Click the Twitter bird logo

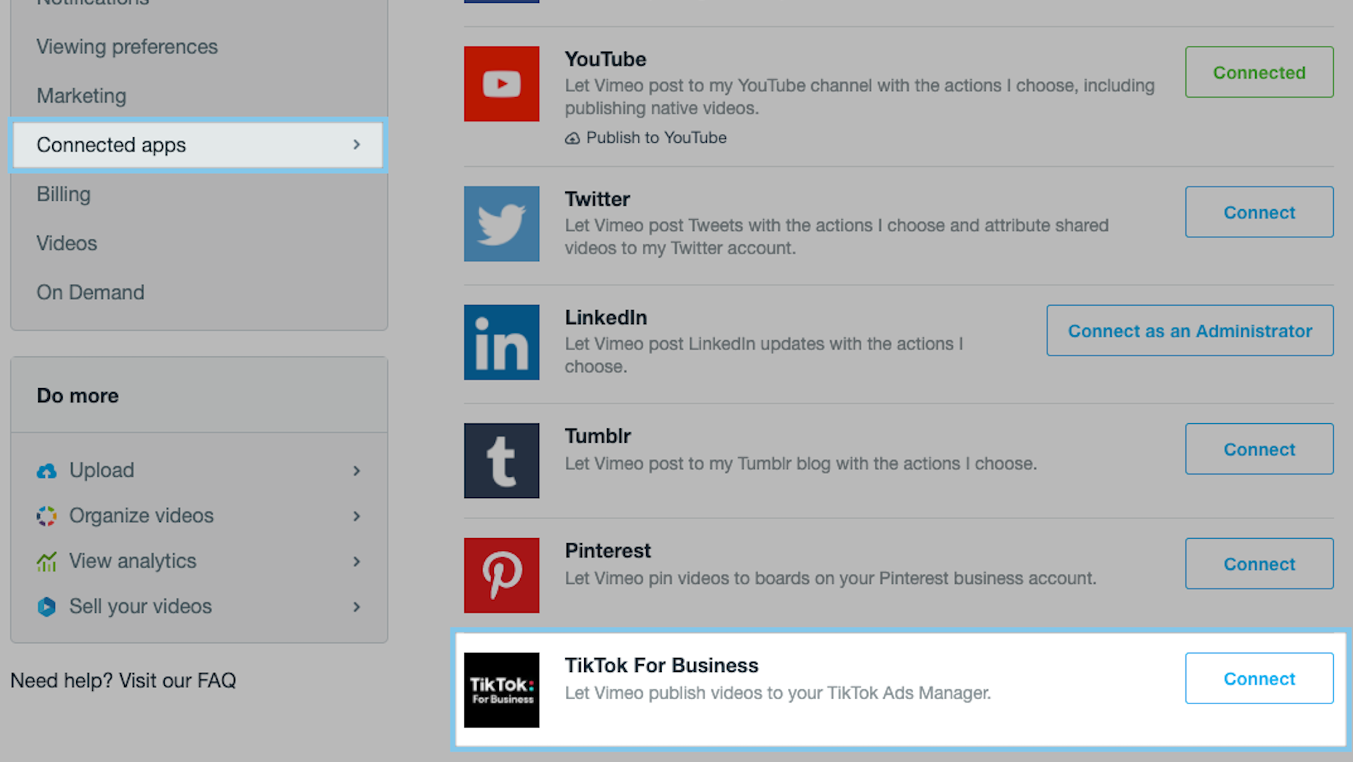(x=502, y=224)
